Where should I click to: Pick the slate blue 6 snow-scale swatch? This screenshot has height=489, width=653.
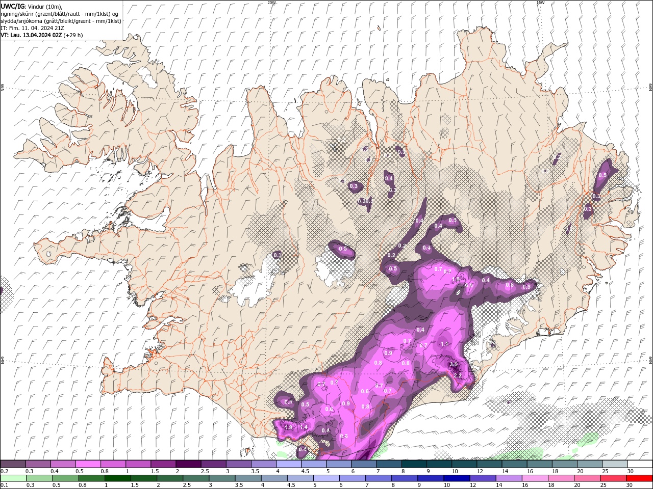[364, 464]
